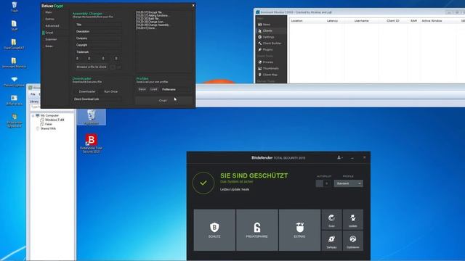
Task: Close the Deluxe Crypt window
Action: point(193,5)
